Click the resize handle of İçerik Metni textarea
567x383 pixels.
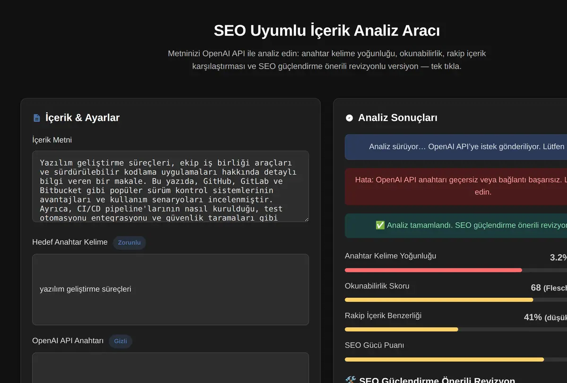306,219
